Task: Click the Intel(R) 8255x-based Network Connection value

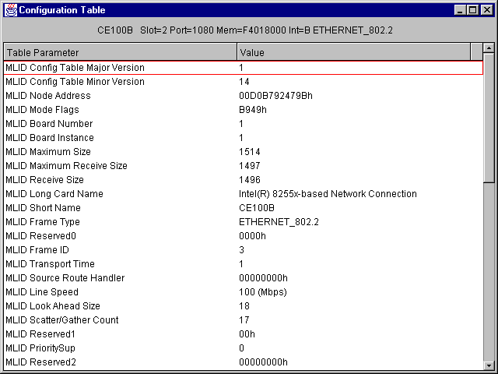Action: click(328, 194)
